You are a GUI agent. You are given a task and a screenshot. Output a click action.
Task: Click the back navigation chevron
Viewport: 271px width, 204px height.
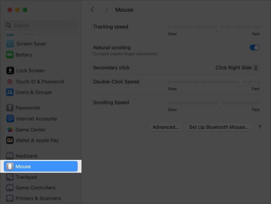(92, 10)
